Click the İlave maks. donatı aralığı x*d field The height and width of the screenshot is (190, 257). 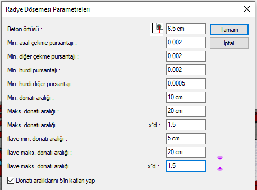point(186,166)
